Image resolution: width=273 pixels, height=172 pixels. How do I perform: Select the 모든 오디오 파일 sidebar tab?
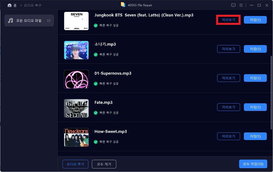(x=29, y=21)
